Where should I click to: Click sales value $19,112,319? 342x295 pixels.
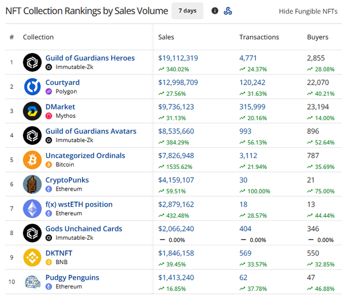tap(178, 58)
